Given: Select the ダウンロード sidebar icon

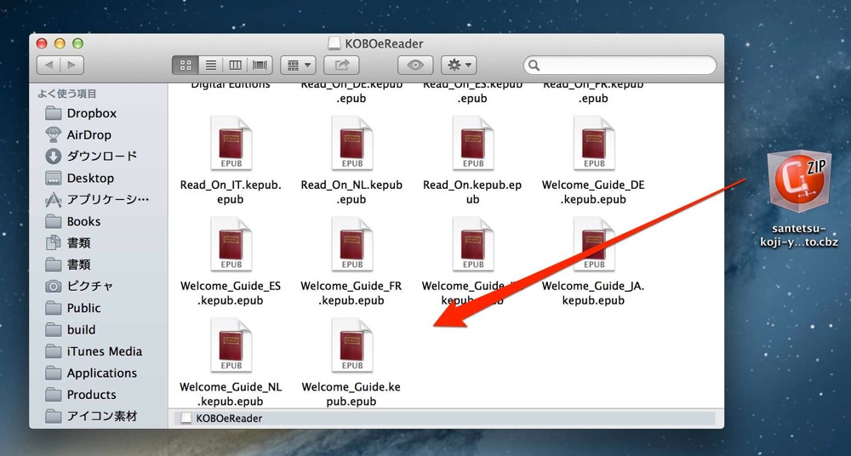Looking at the screenshot, I should [53, 157].
